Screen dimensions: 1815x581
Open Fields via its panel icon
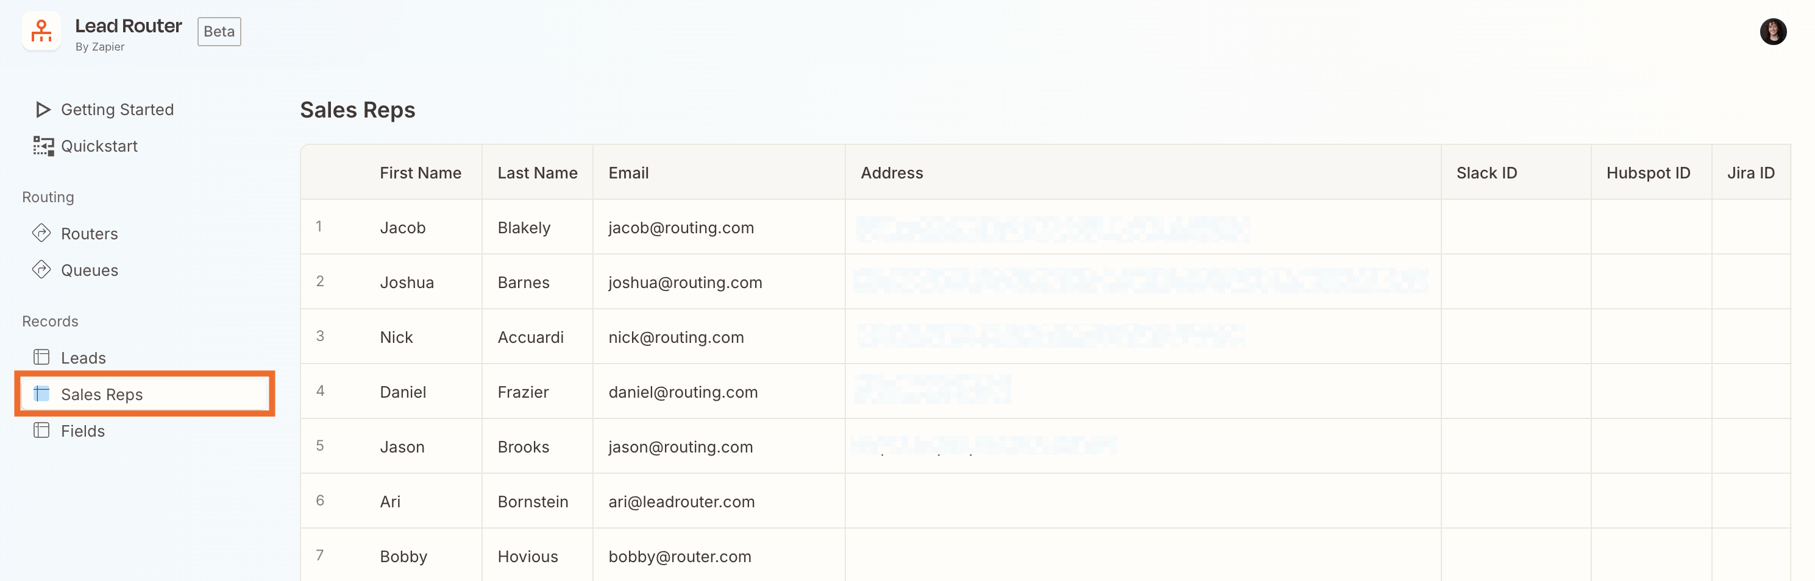(x=42, y=431)
